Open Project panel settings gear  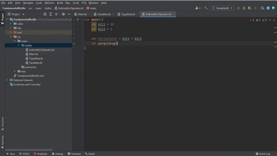63,14
